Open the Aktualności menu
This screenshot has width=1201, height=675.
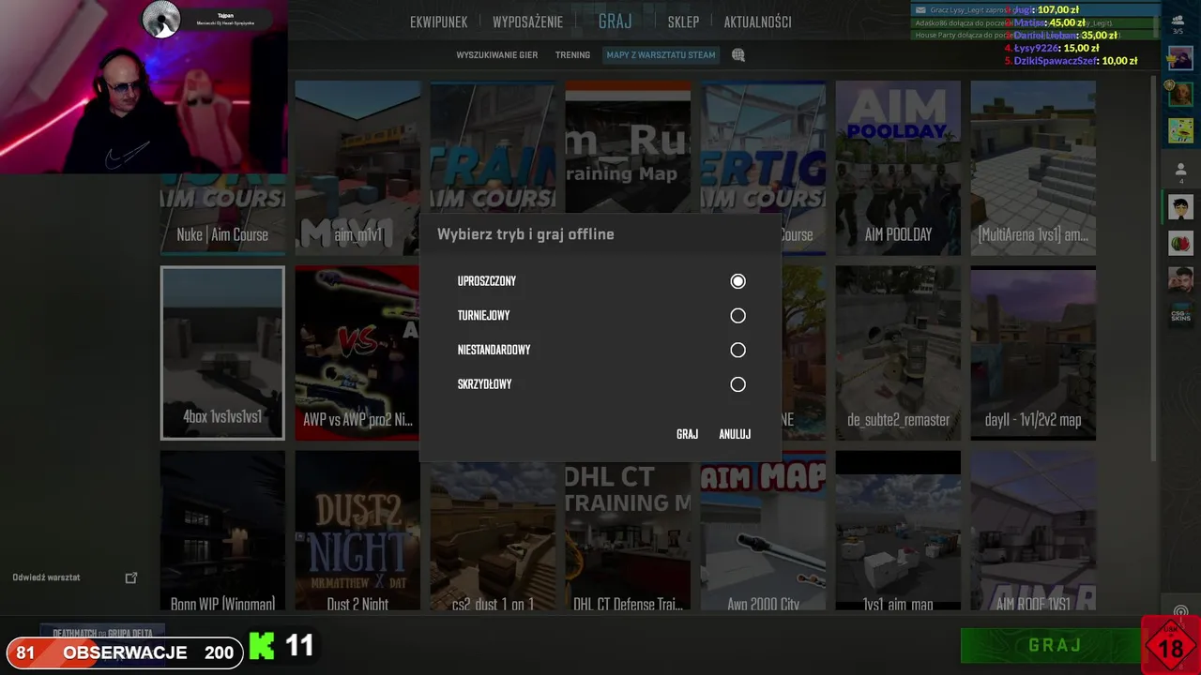click(x=757, y=22)
